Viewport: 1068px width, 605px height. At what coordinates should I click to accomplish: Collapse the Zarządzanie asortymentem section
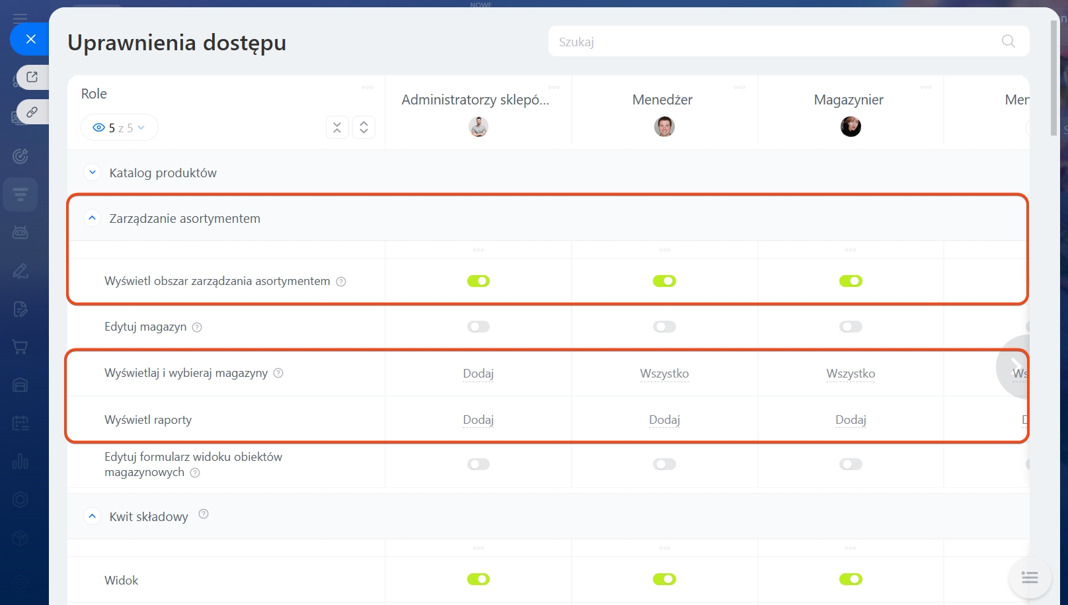[x=93, y=218]
